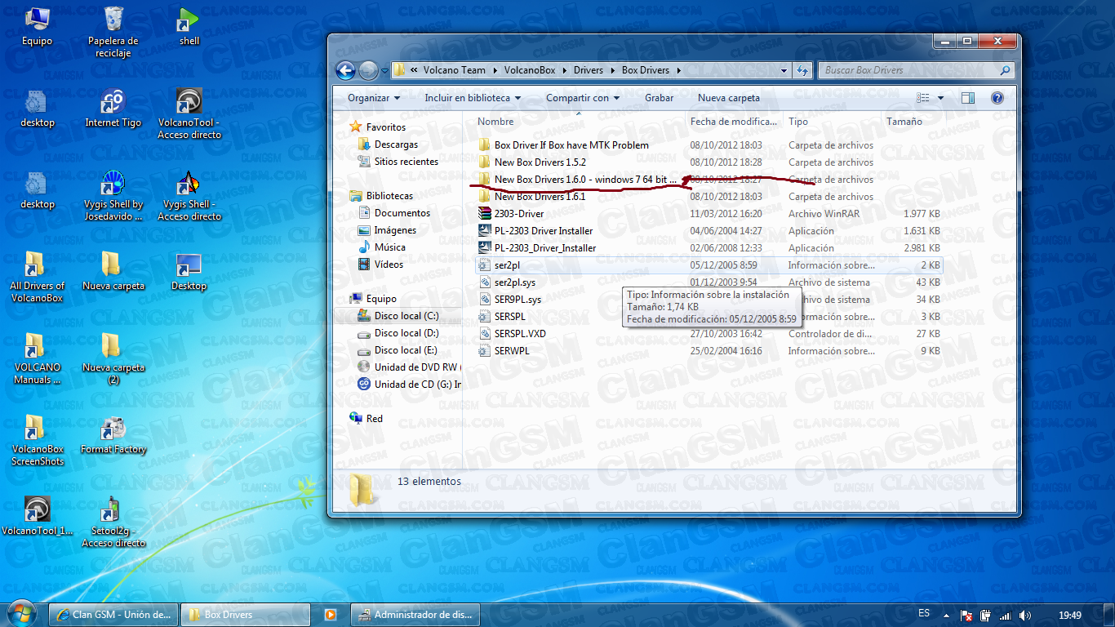Click the Windows Start orb
This screenshot has height=627, width=1115.
pyautogui.click(x=21, y=613)
